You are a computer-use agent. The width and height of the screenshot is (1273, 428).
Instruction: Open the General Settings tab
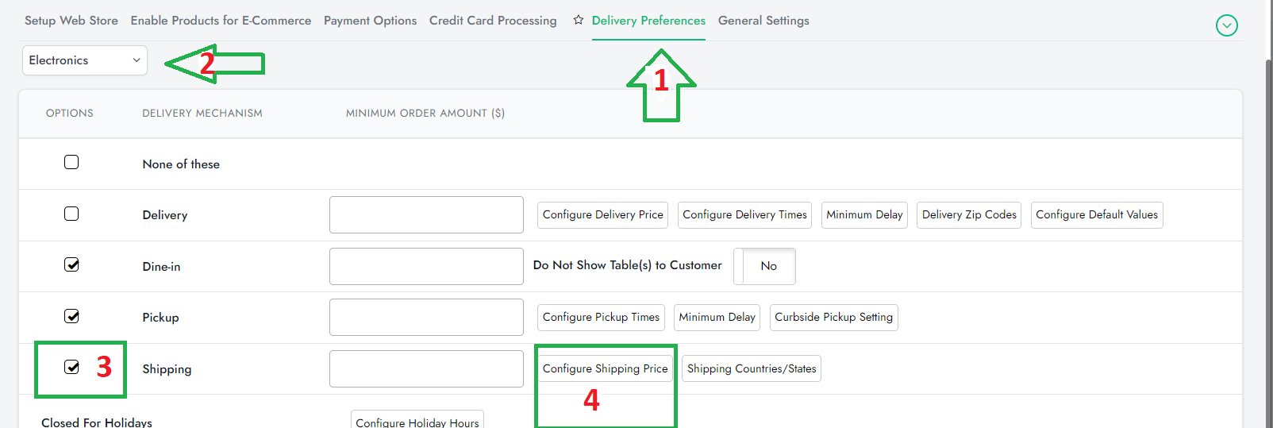(763, 21)
